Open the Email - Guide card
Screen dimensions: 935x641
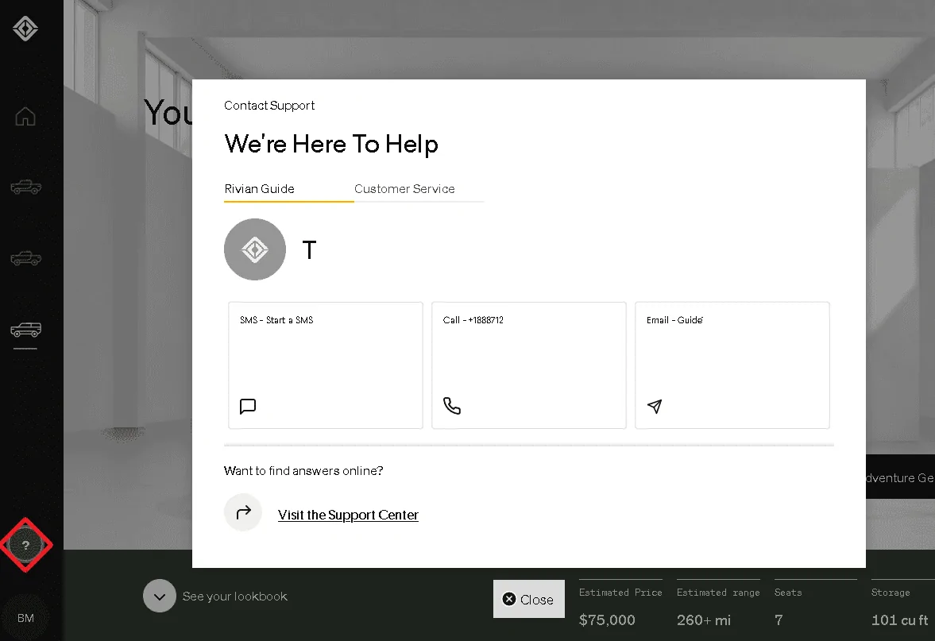(x=732, y=365)
